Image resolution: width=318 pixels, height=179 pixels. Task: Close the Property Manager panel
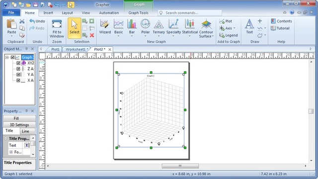click(x=32, y=111)
